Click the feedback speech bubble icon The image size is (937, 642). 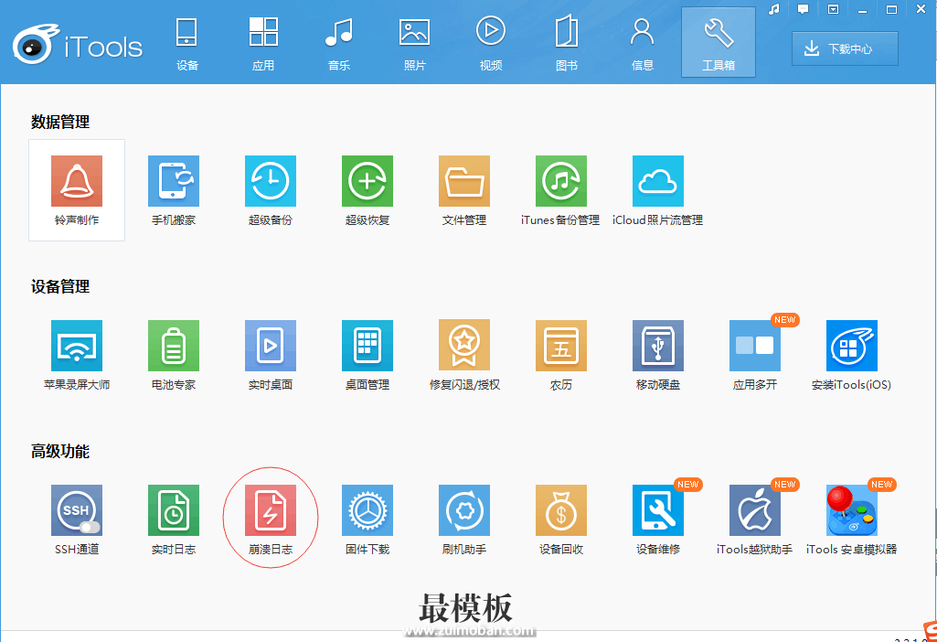click(x=804, y=9)
